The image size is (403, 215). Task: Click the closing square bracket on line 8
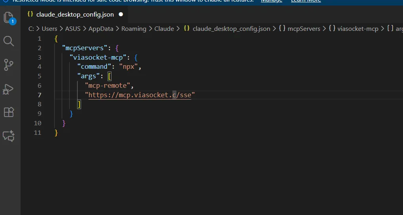point(79,104)
